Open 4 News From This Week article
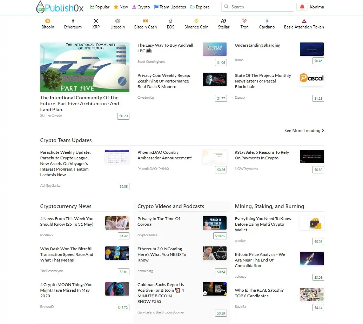The width and height of the screenshot is (363, 324). 67,221
